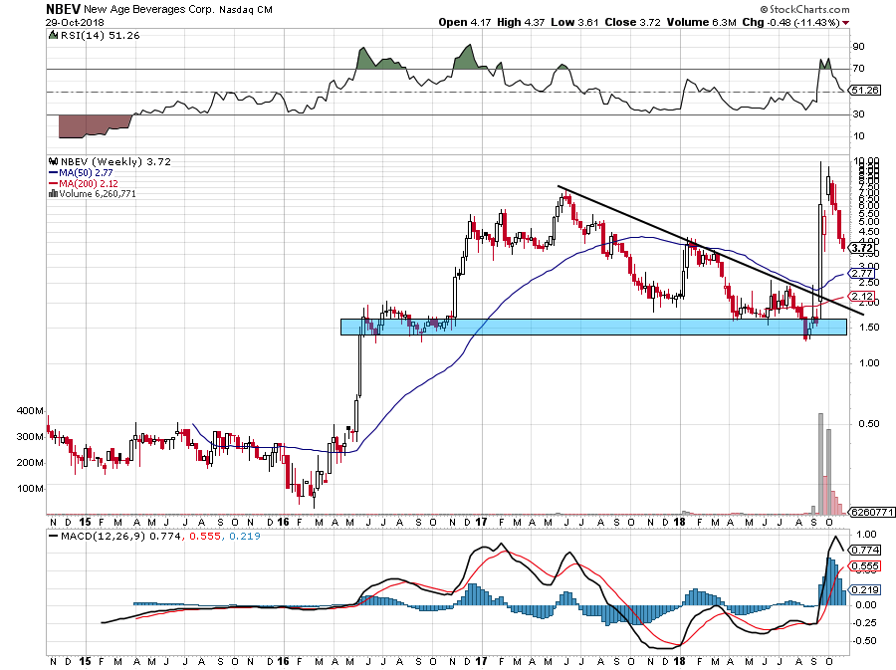Click the red 0.555 signal value in MACD legend
Image resolution: width=896 pixels, height=670 pixels.
[x=204, y=537]
